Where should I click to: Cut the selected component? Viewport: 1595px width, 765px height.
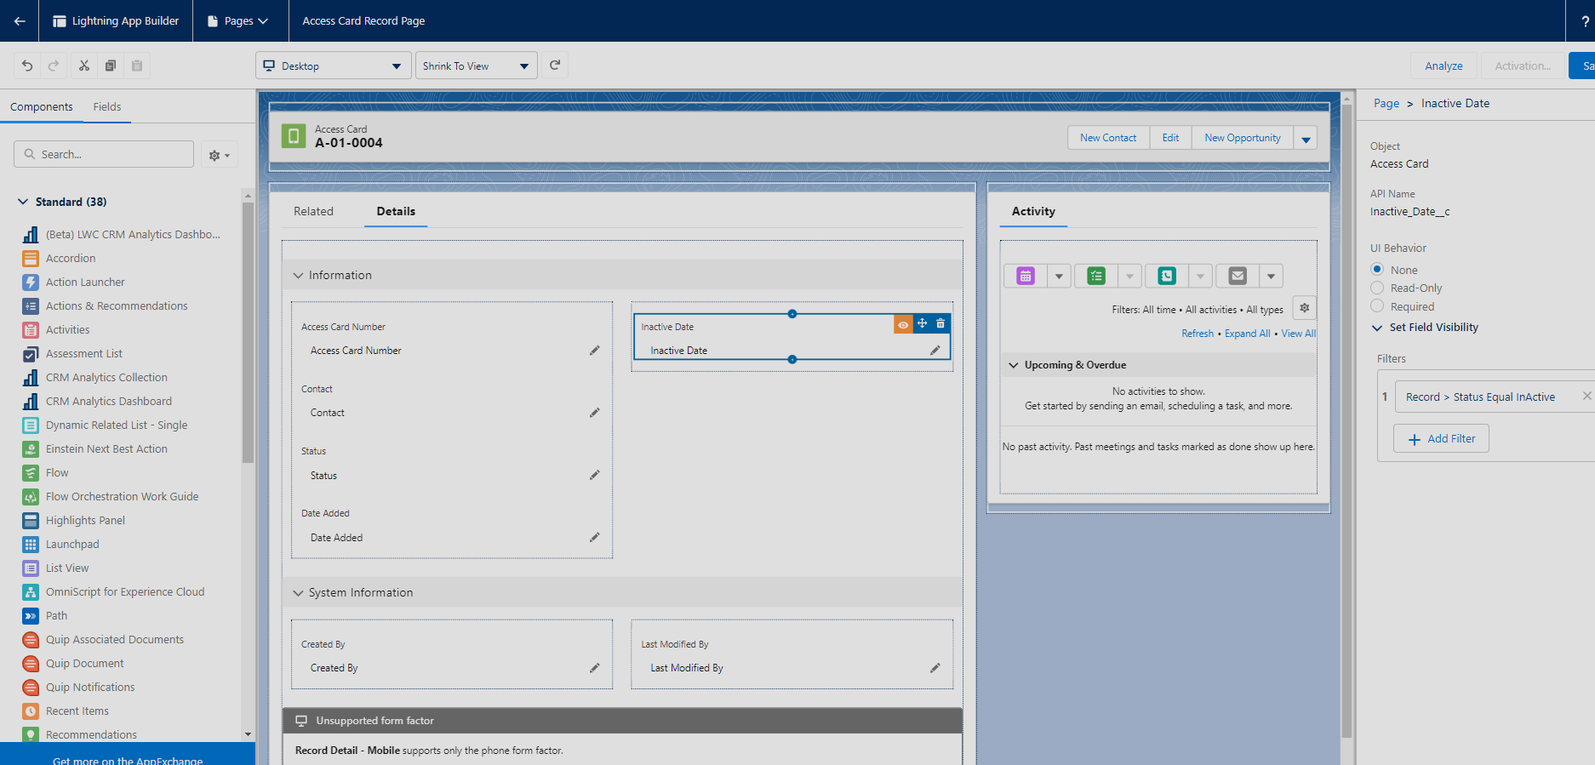(x=84, y=66)
